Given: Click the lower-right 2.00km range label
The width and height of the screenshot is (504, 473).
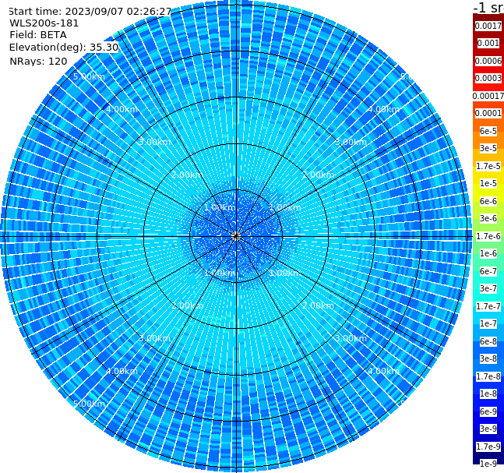Looking at the screenshot, I should point(319,305).
